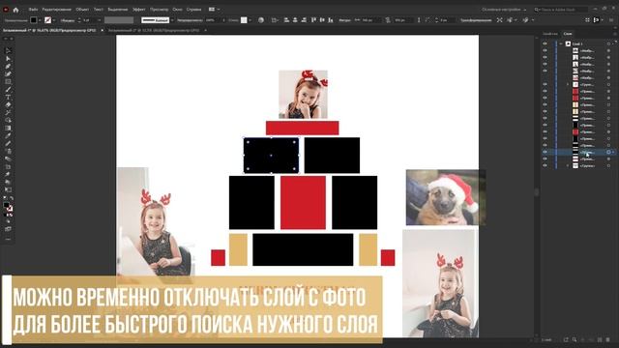Open the arrange documents dropdown
This screenshot has height=348, width=619.
(x=214, y=10)
